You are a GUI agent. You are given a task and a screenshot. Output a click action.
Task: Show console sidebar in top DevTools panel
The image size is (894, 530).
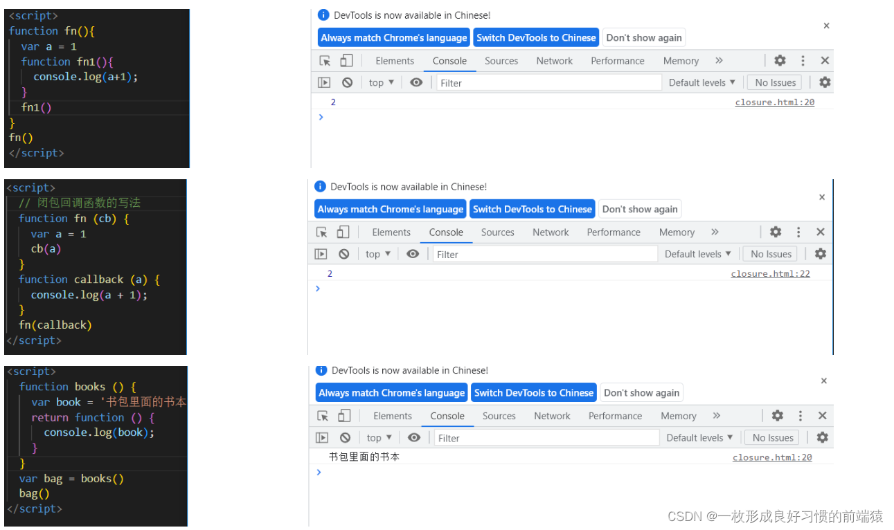click(x=324, y=82)
